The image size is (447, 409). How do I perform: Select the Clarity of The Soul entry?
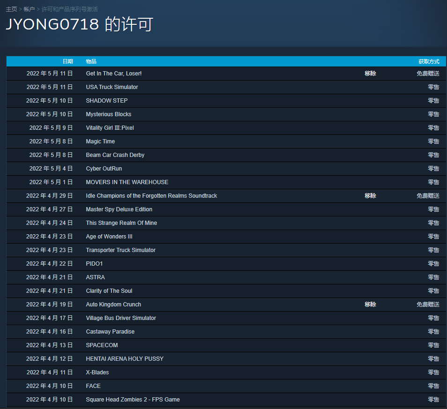(x=109, y=291)
